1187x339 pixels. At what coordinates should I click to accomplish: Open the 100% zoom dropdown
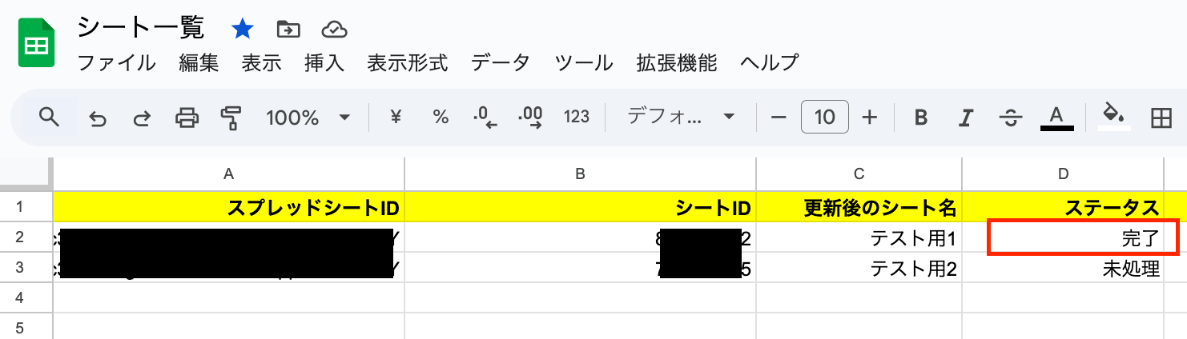[x=308, y=118]
